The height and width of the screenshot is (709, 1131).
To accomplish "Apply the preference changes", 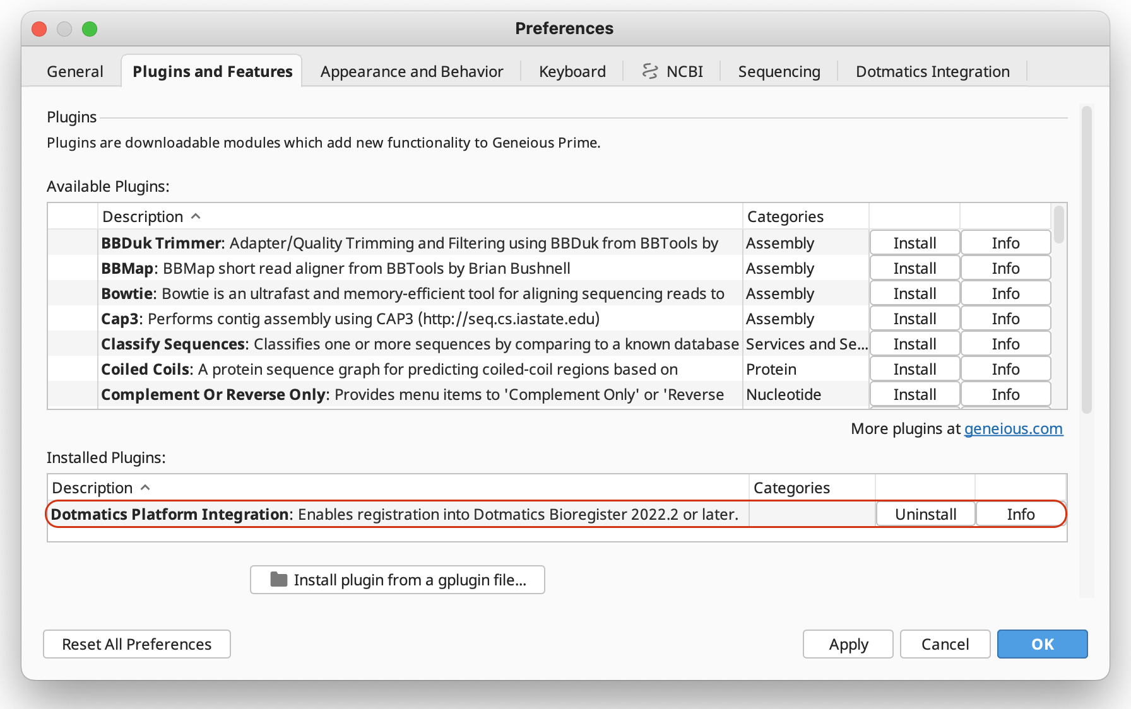I will click(x=847, y=644).
